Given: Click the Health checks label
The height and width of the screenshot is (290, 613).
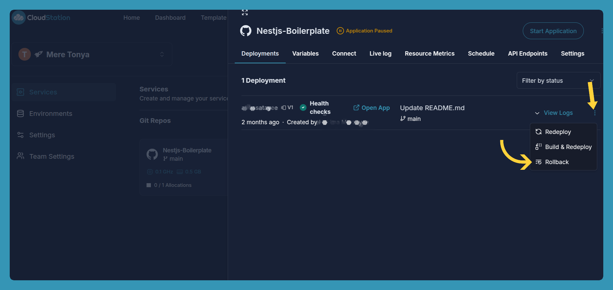Looking at the screenshot, I should tap(320, 107).
